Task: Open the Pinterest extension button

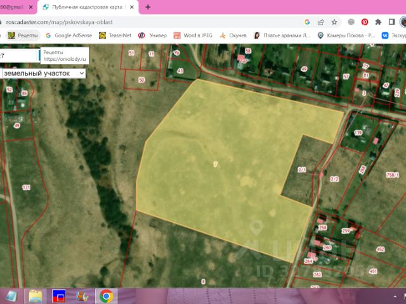Action: point(365,22)
